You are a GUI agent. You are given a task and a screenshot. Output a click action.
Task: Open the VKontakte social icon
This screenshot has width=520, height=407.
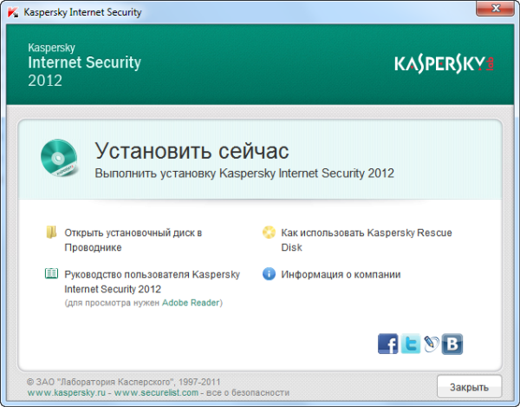tap(452, 344)
